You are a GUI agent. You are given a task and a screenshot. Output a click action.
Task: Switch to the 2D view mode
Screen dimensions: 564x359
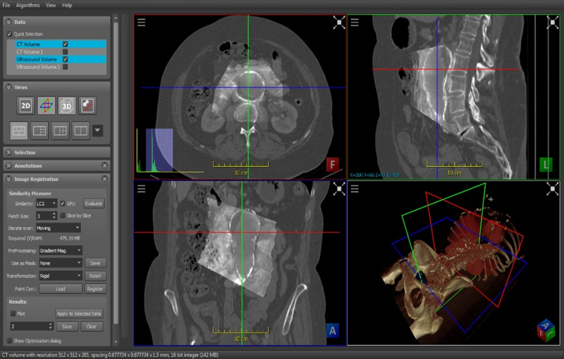tap(26, 106)
